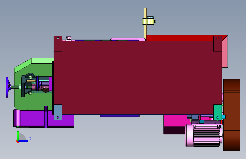Image resolution: width=246 pixels, height=159 pixels.
Task: Pick the blue strip under the maroon panel
Action: pos(120,116)
